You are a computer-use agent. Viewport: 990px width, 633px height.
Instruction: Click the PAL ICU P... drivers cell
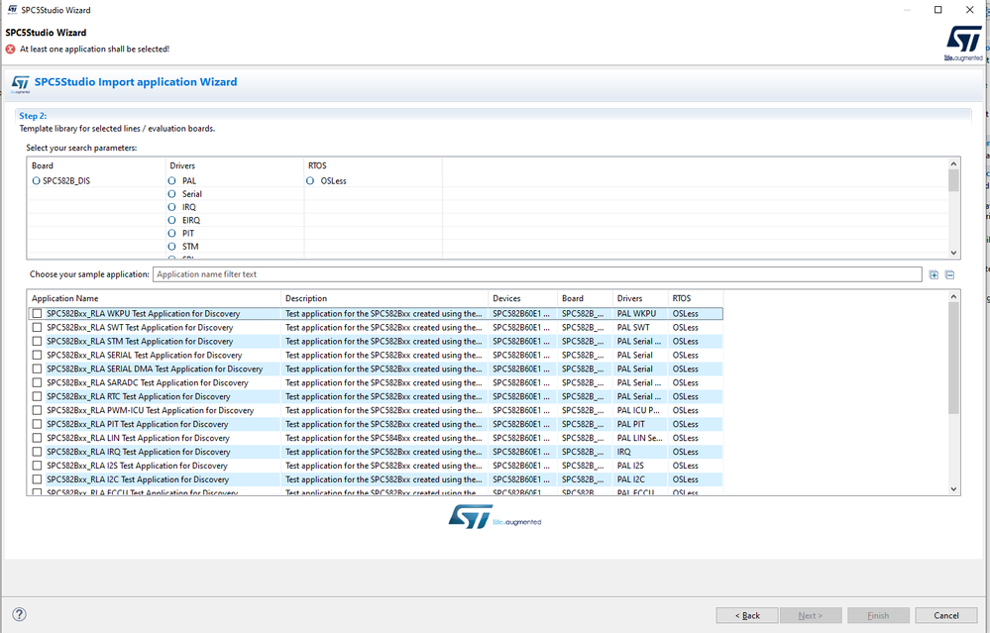point(640,411)
